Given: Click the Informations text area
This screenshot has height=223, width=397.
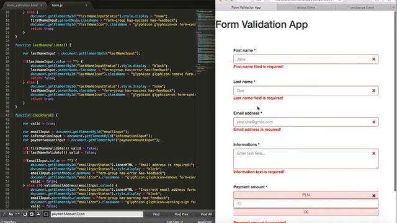Looking at the screenshot, I should pos(306,159).
